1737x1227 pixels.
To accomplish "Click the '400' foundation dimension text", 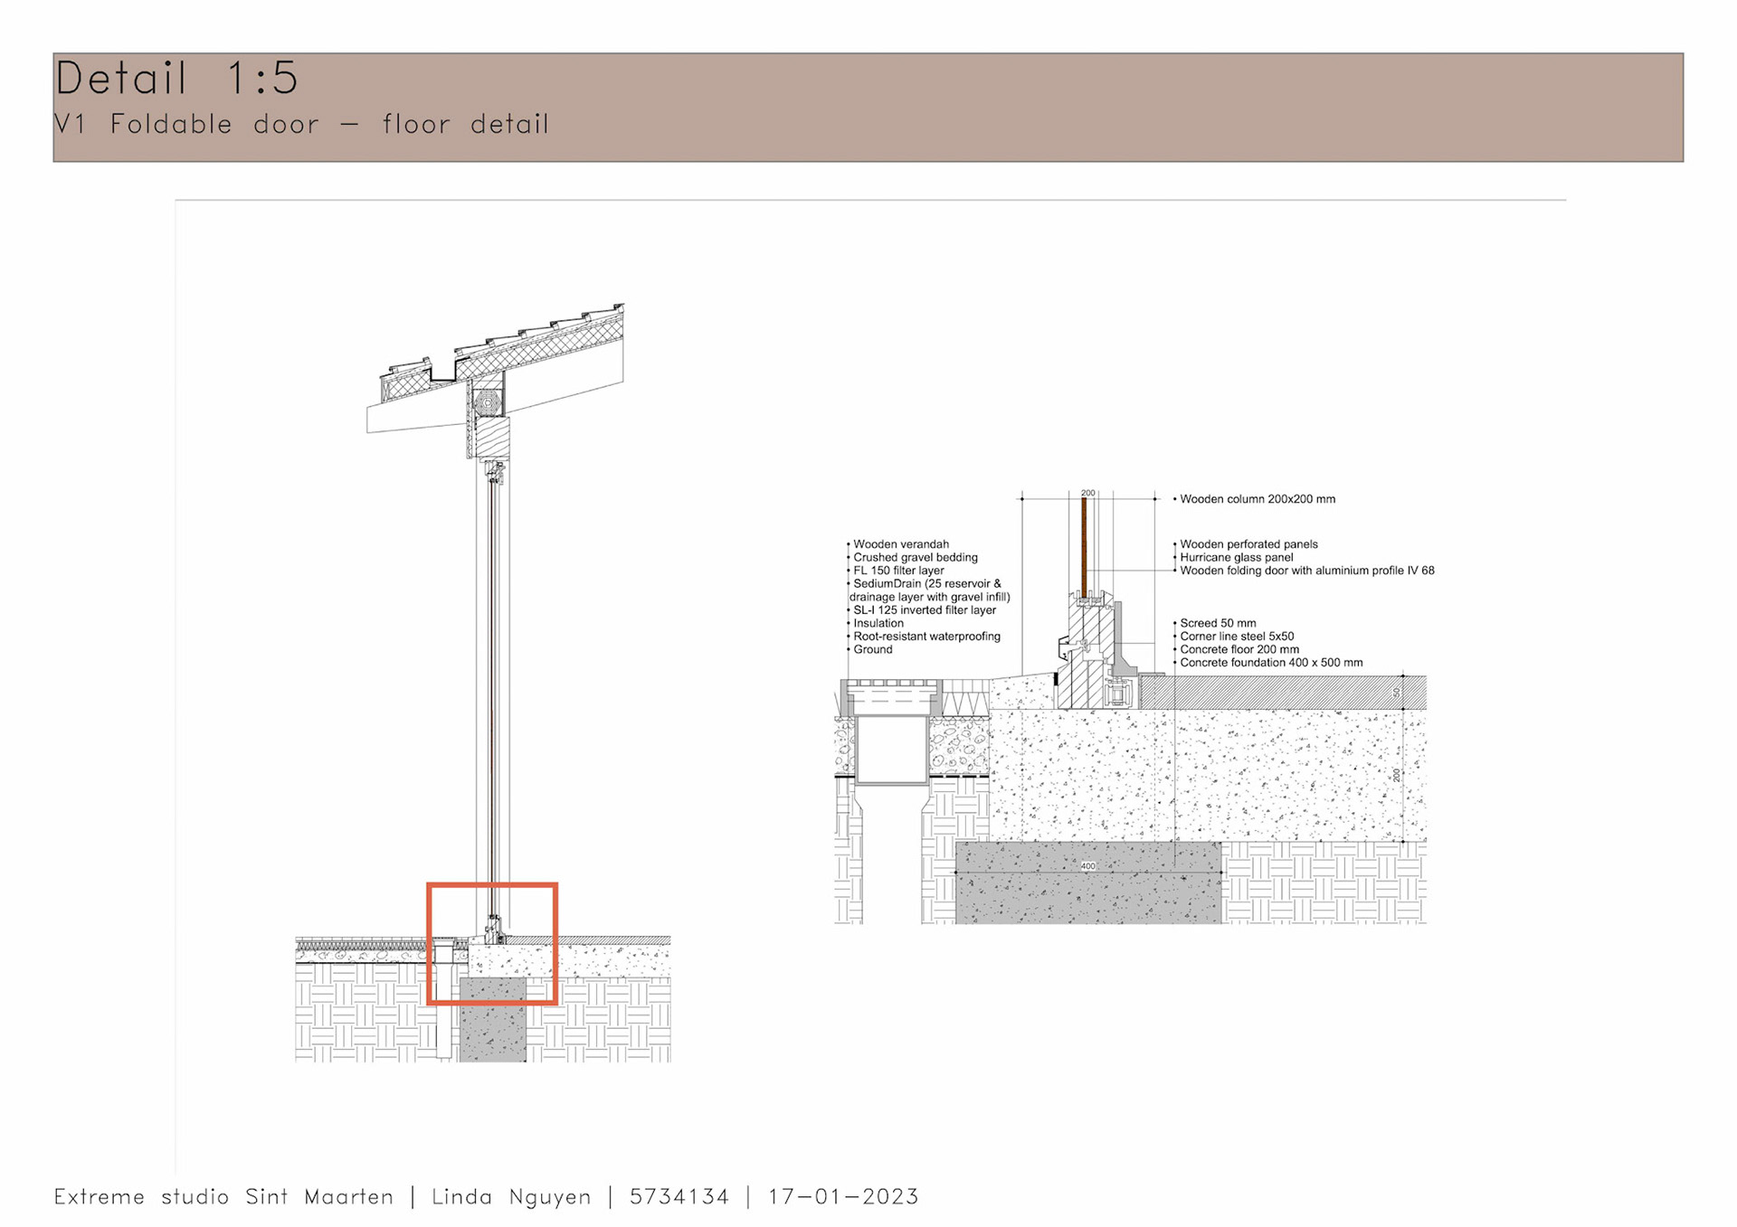I will pos(1087,866).
